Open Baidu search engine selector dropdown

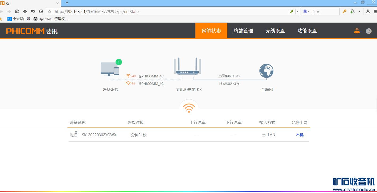pyautogui.click(x=306, y=11)
